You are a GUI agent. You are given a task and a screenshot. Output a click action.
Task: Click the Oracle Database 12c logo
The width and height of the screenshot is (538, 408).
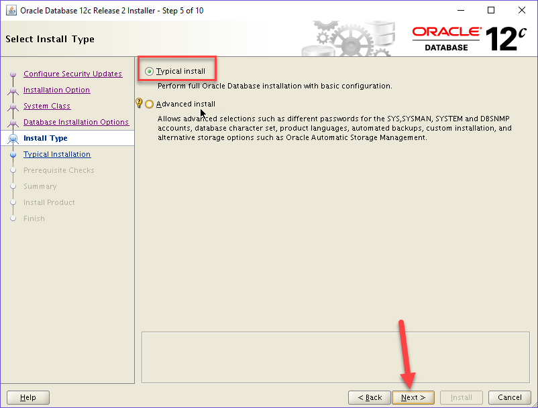tap(468, 38)
